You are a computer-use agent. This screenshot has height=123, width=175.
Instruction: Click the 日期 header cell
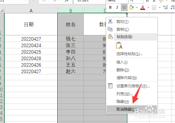coord(31,24)
